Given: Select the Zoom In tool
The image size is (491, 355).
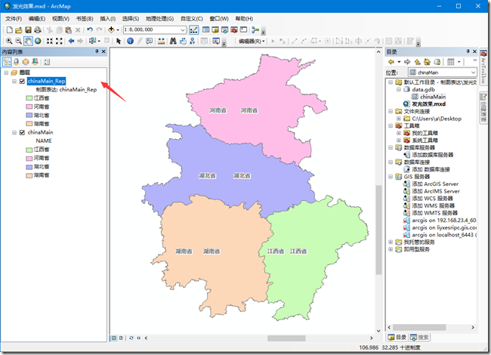Looking at the screenshot, I should click(x=9, y=41).
